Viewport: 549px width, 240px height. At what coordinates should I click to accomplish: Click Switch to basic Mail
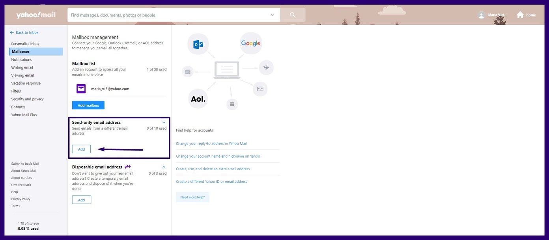pyautogui.click(x=25, y=164)
